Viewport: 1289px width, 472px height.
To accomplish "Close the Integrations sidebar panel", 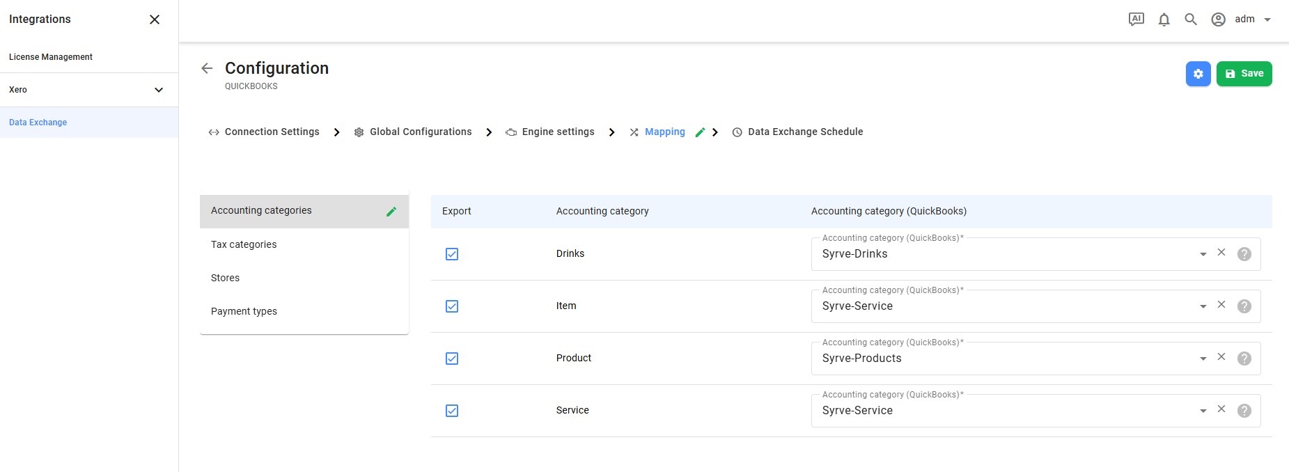I will click(155, 19).
